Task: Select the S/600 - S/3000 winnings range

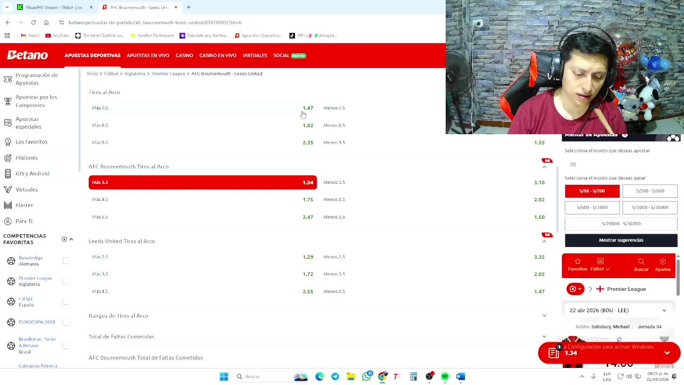Action: 592,207
